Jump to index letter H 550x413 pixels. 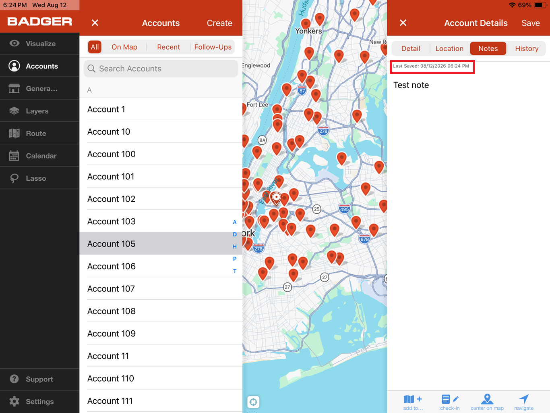235,246
